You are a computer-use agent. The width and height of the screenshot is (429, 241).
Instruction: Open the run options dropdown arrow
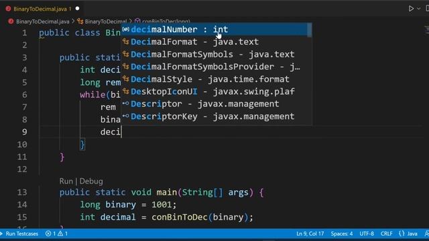pyautogui.click(x=418, y=9)
